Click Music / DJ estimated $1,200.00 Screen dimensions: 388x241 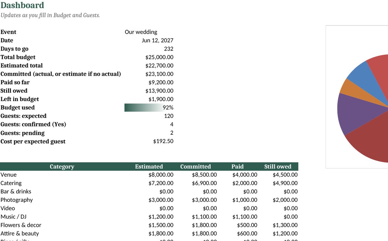(x=161, y=217)
